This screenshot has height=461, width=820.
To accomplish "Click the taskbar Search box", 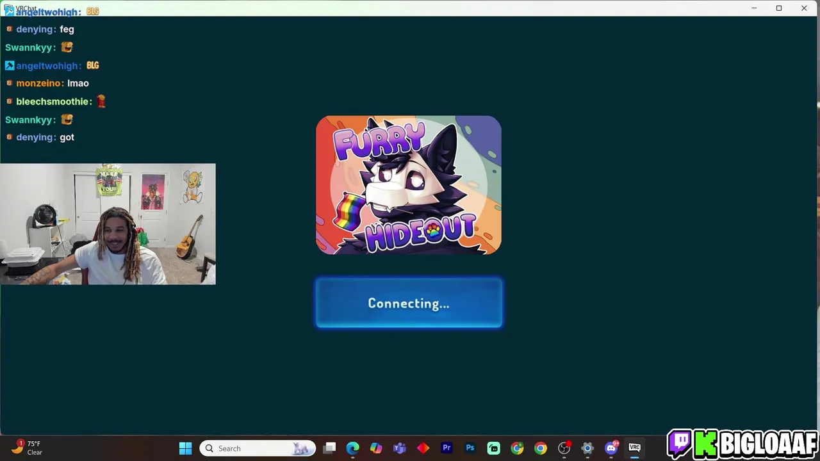I will coord(258,448).
